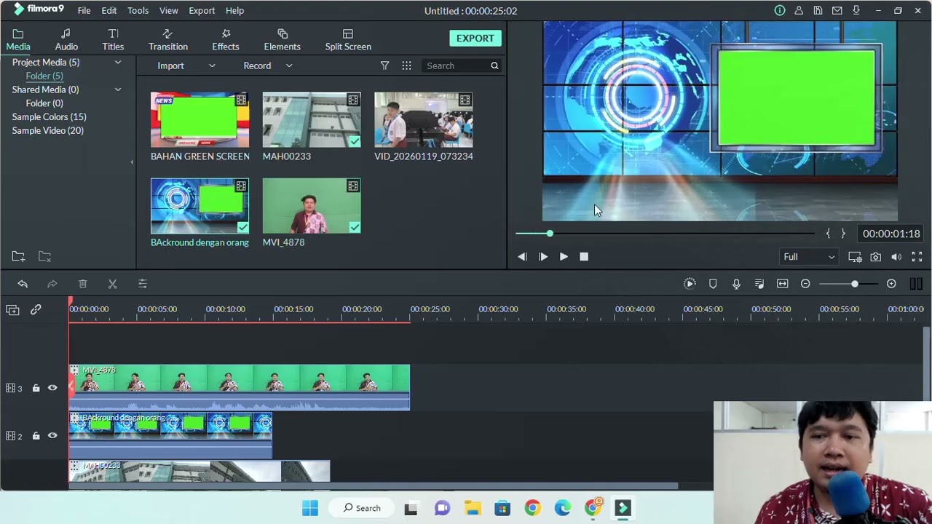Switch media grid view icon
The image size is (932, 524).
click(406, 65)
